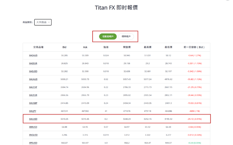This screenshot has width=233, height=145.
Task: Switch to the 標準帳戶 account tab
Action: click(x=126, y=37)
